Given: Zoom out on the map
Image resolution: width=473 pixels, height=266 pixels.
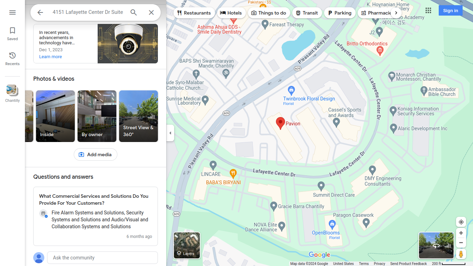Looking at the screenshot, I should pos(461,243).
